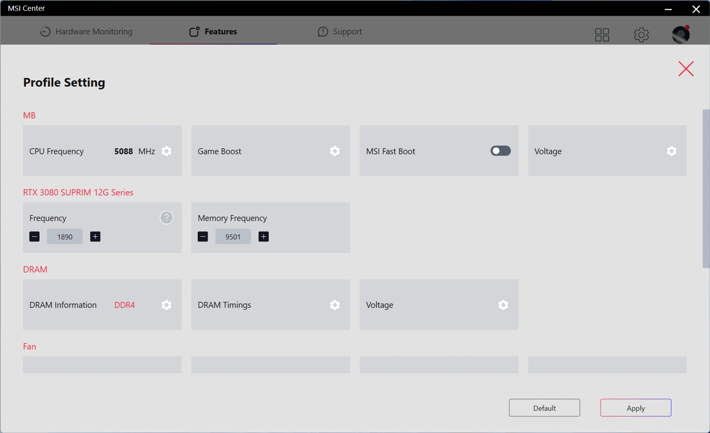Open DRAM Information settings gear

click(x=166, y=305)
